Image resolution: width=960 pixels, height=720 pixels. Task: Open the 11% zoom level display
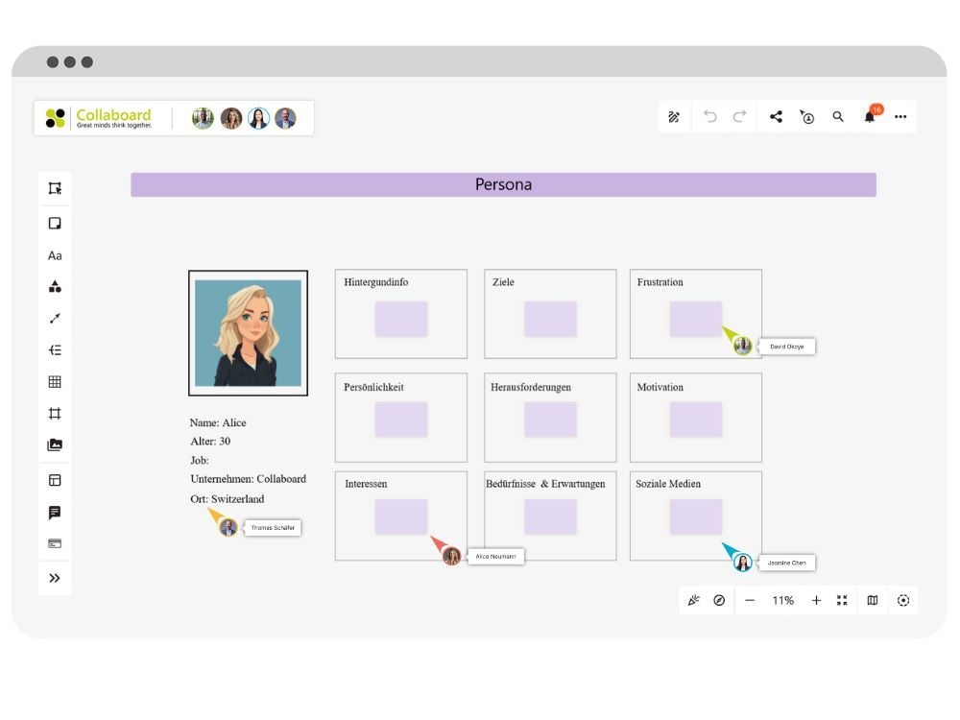[782, 600]
